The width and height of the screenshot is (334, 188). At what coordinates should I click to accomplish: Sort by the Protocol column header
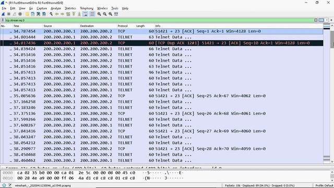[x=126, y=26]
